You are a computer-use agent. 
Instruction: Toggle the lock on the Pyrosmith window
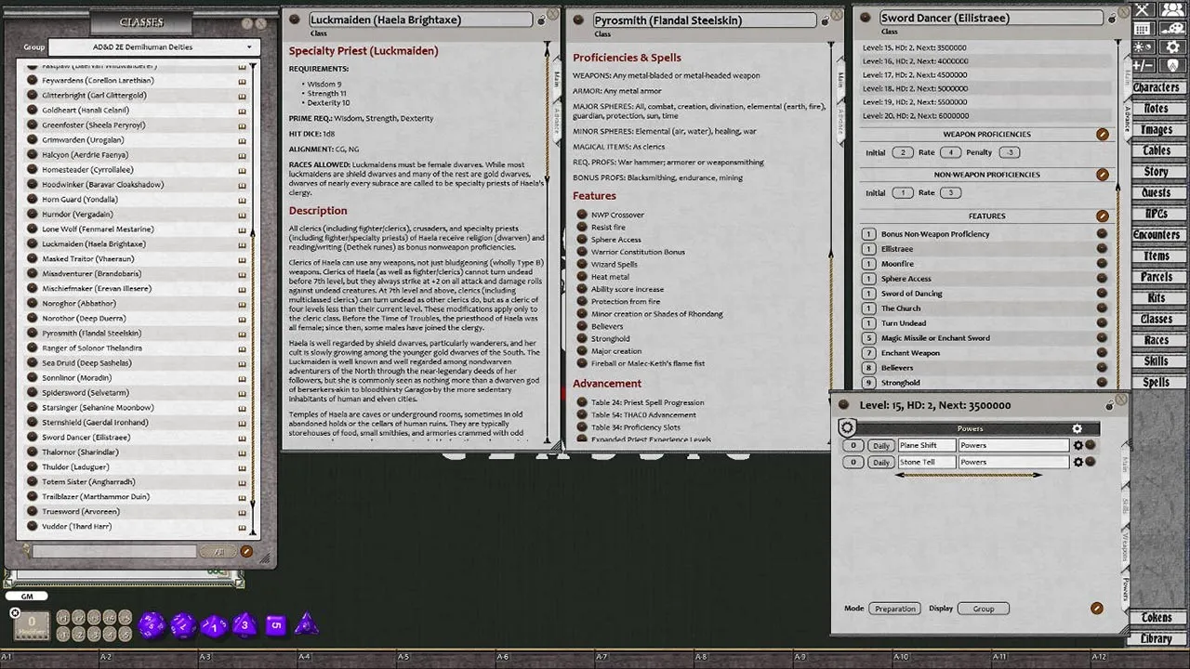pyautogui.click(x=824, y=20)
